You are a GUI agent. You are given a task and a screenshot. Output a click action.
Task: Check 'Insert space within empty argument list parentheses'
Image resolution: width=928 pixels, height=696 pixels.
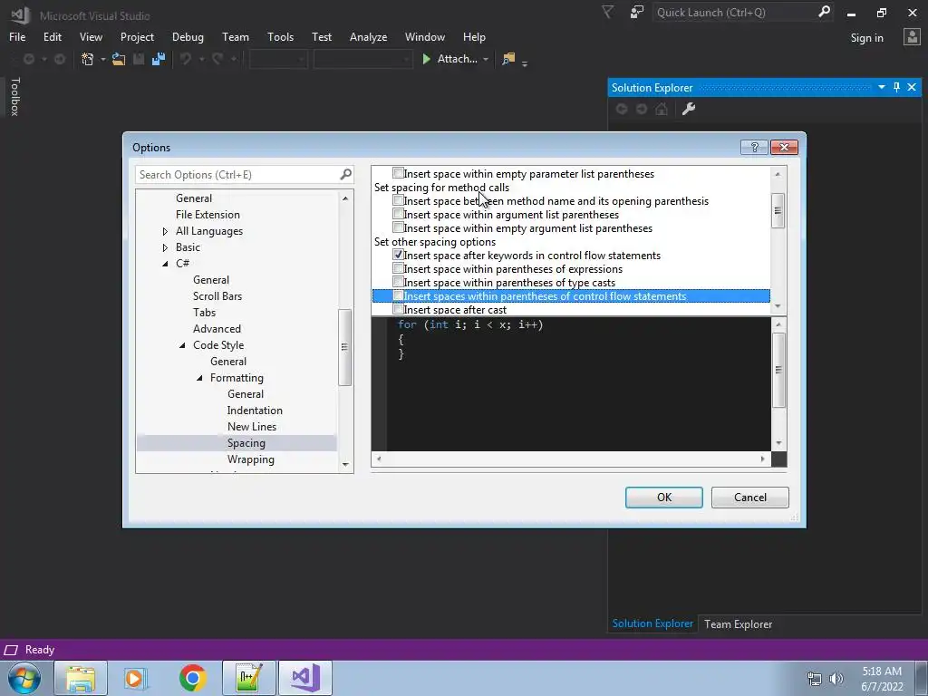399,227
